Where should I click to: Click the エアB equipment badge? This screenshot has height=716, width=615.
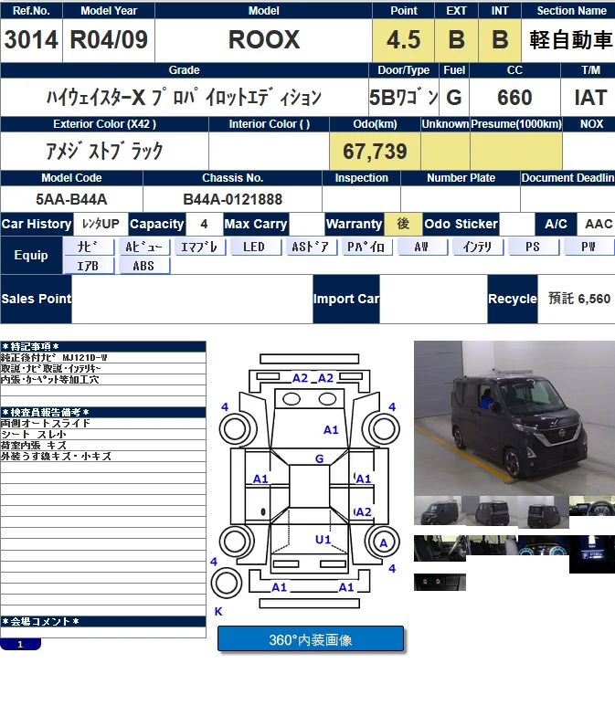pyautogui.click(x=89, y=266)
